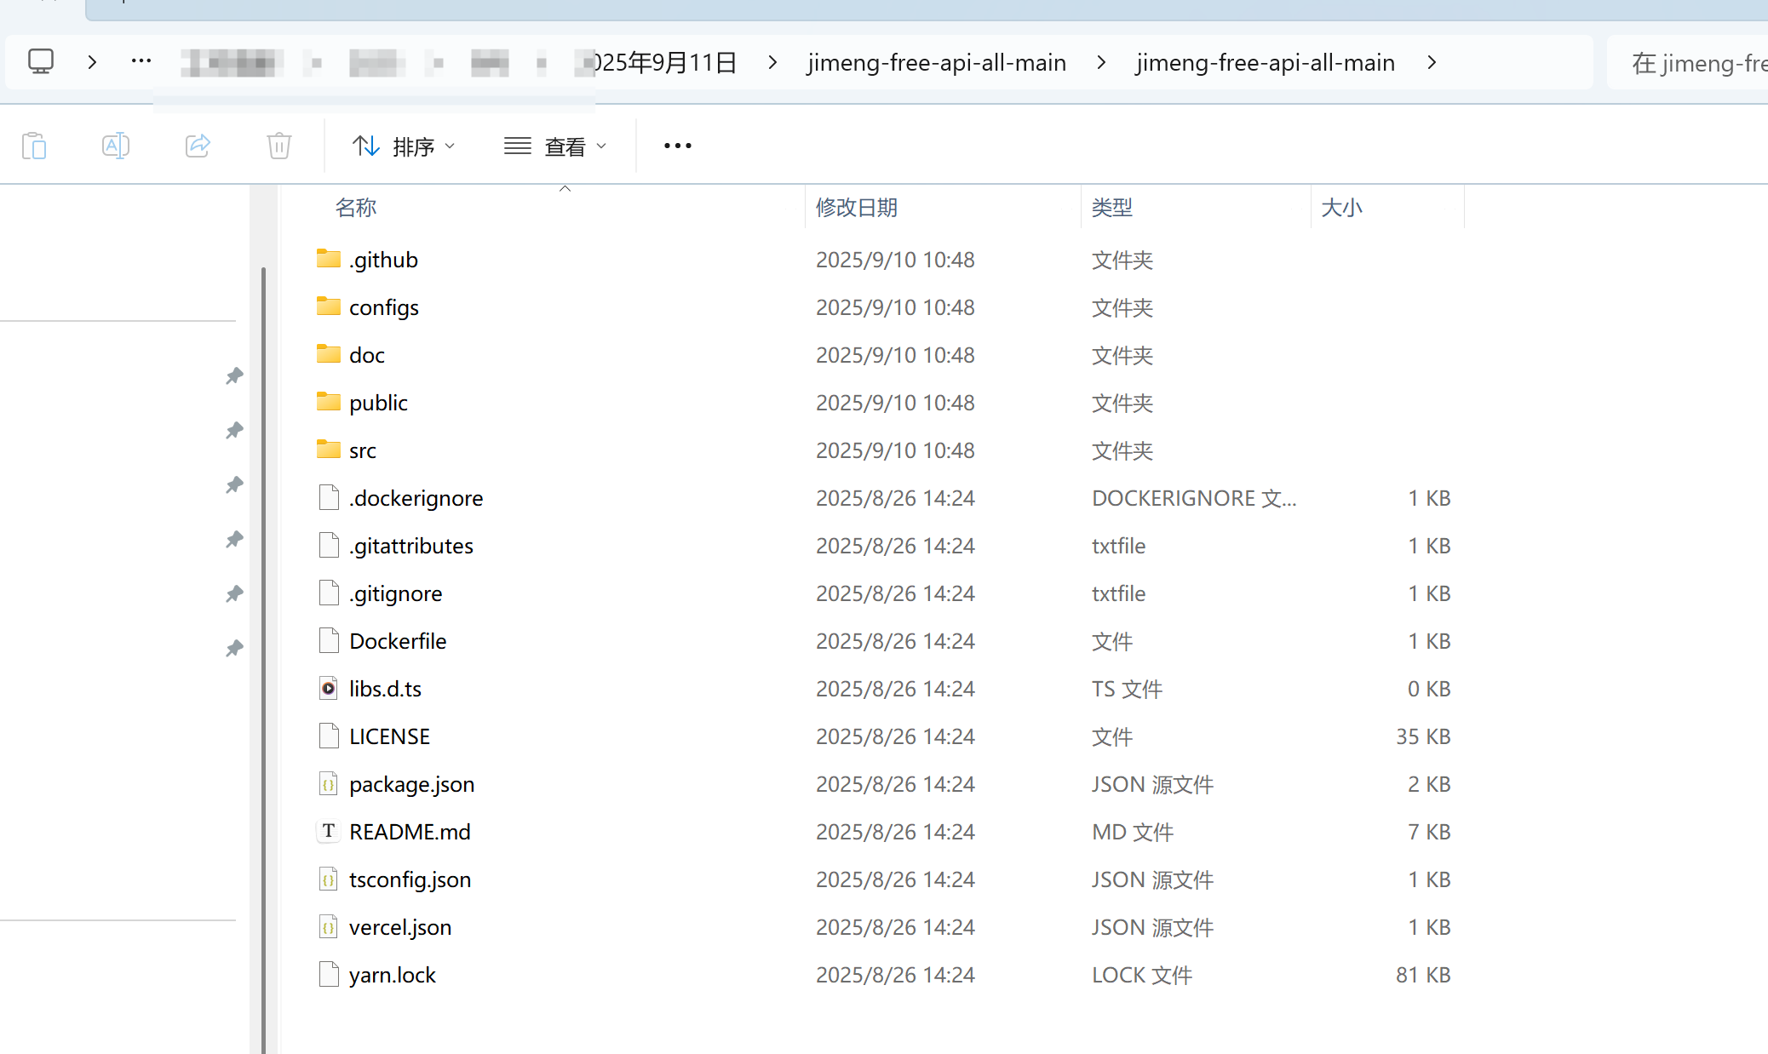Expand the chevron after last jimeng-free-api-all-main breadcrumb
Image resolution: width=1768 pixels, height=1054 pixels.
[1432, 62]
